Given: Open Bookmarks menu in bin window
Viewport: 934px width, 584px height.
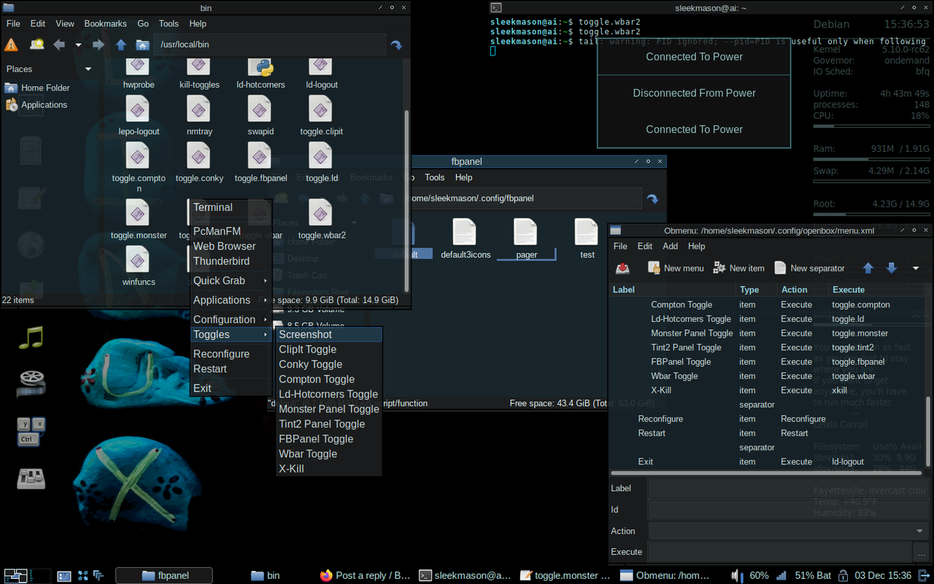Looking at the screenshot, I should point(105,23).
